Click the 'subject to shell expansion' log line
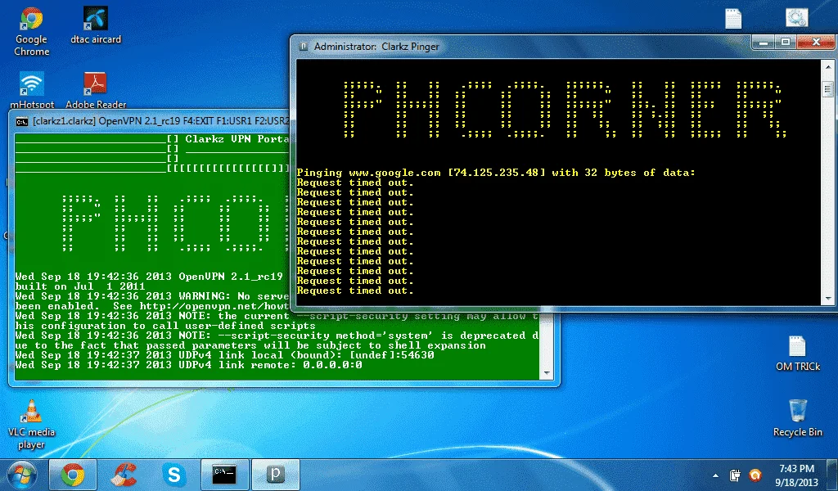This screenshot has width=838, height=491. point(250,345)
